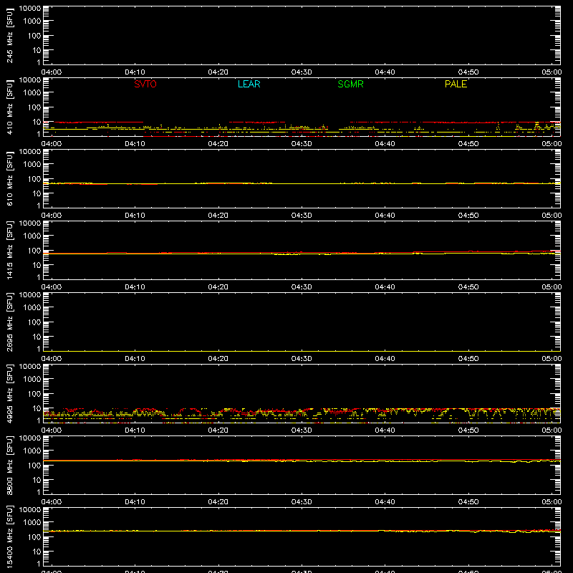Click 04:40 time label under 1415 MHz panel
Image resolution: width=573 pixels, height=573 pixels.
pos(385,287)
